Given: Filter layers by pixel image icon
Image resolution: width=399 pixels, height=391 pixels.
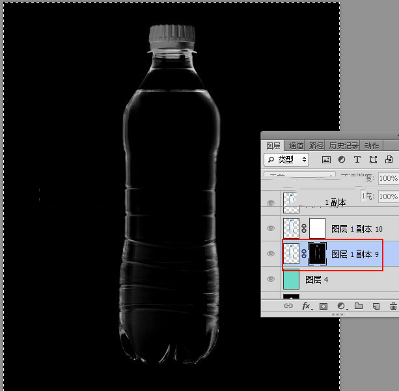Looking at the screenshot, I should [326, 159].
